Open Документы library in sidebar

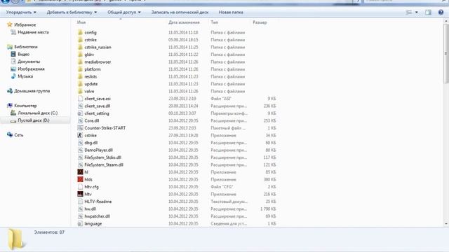[29, 62]
